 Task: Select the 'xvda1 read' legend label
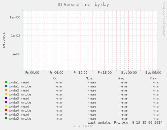[19, 82]
